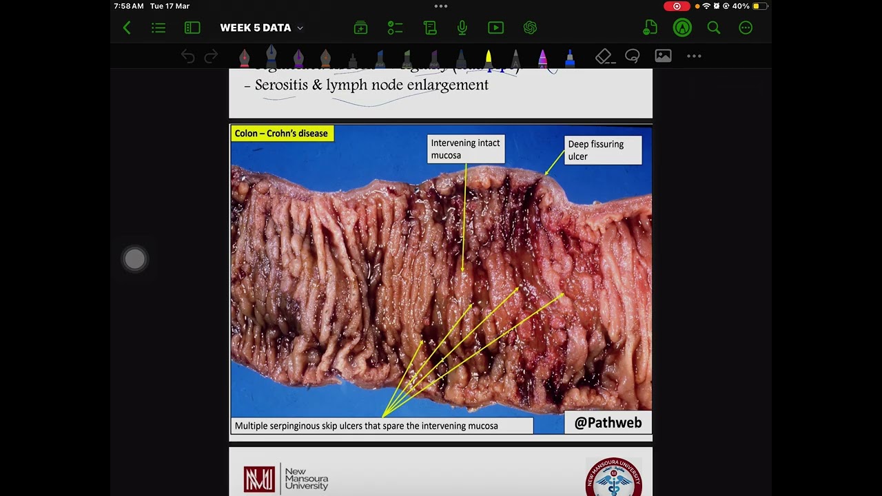Tap the '@Pathweb' credit label
The image size is (882, 496).
[608, 423]
